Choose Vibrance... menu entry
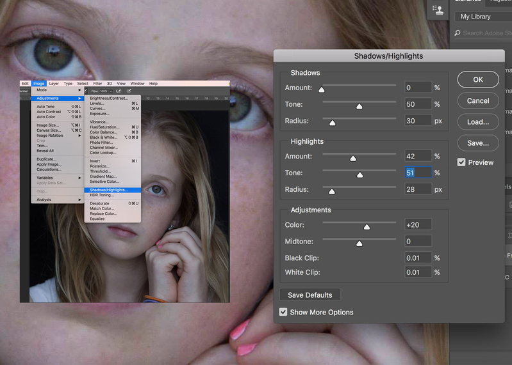 tap(113, 122)
